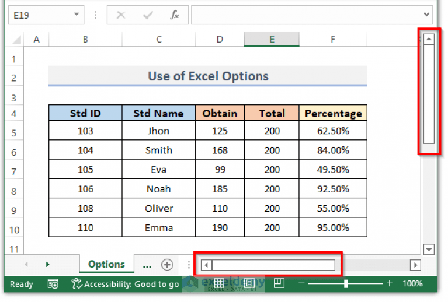Select column D header
The height and width of the screenshot is (302, 448).
pos(220,40)
